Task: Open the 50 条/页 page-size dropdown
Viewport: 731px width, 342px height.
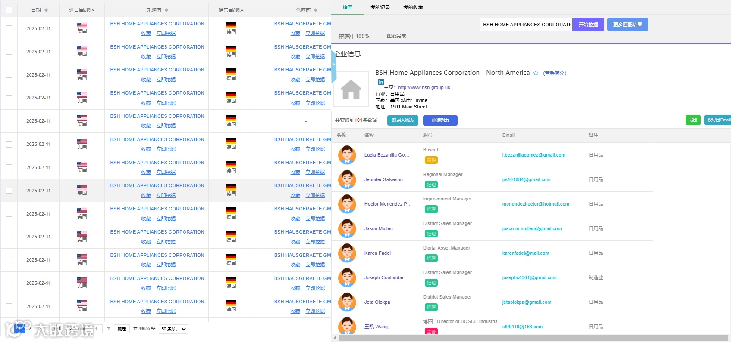Action: click(173, 329)
